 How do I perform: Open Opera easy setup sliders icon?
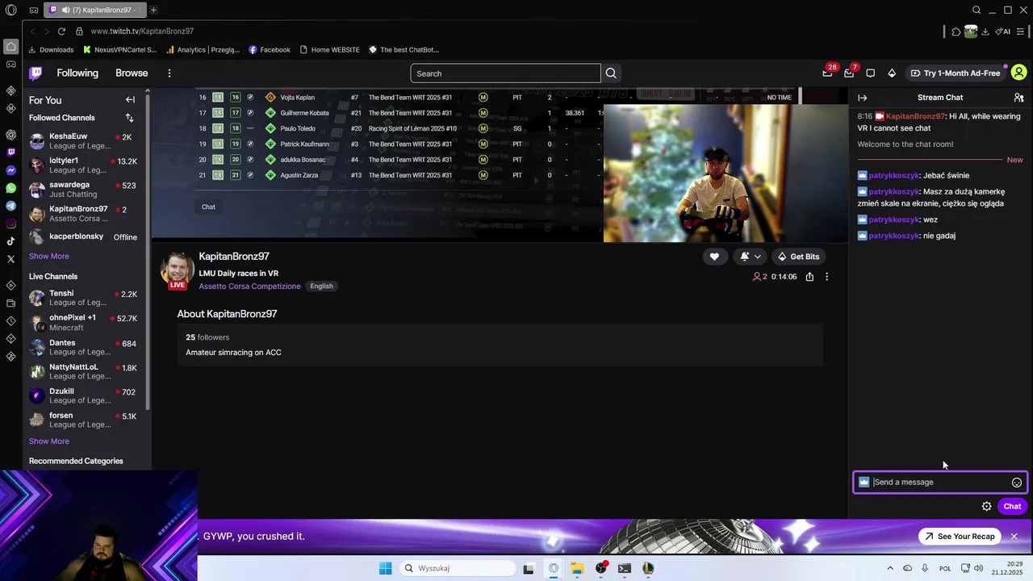pos(1021,31)
